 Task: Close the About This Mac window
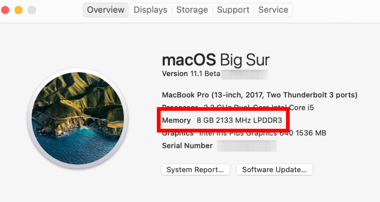pyautogui.click(x=5, y=10)
